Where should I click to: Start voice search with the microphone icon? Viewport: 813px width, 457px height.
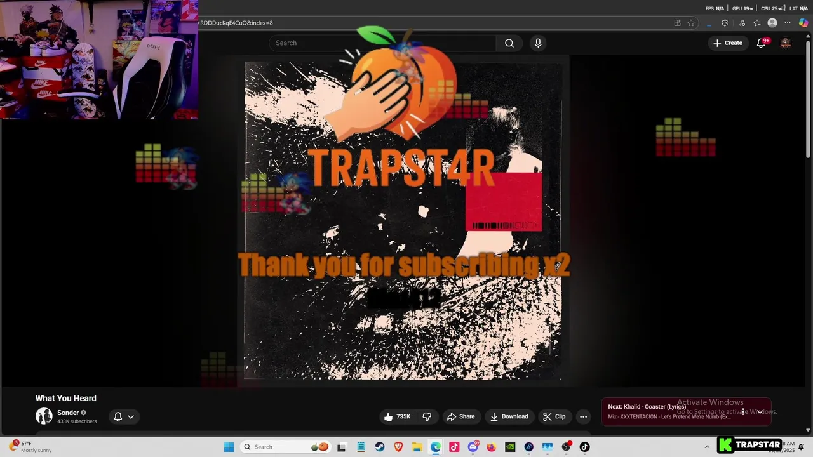point(538,43)
